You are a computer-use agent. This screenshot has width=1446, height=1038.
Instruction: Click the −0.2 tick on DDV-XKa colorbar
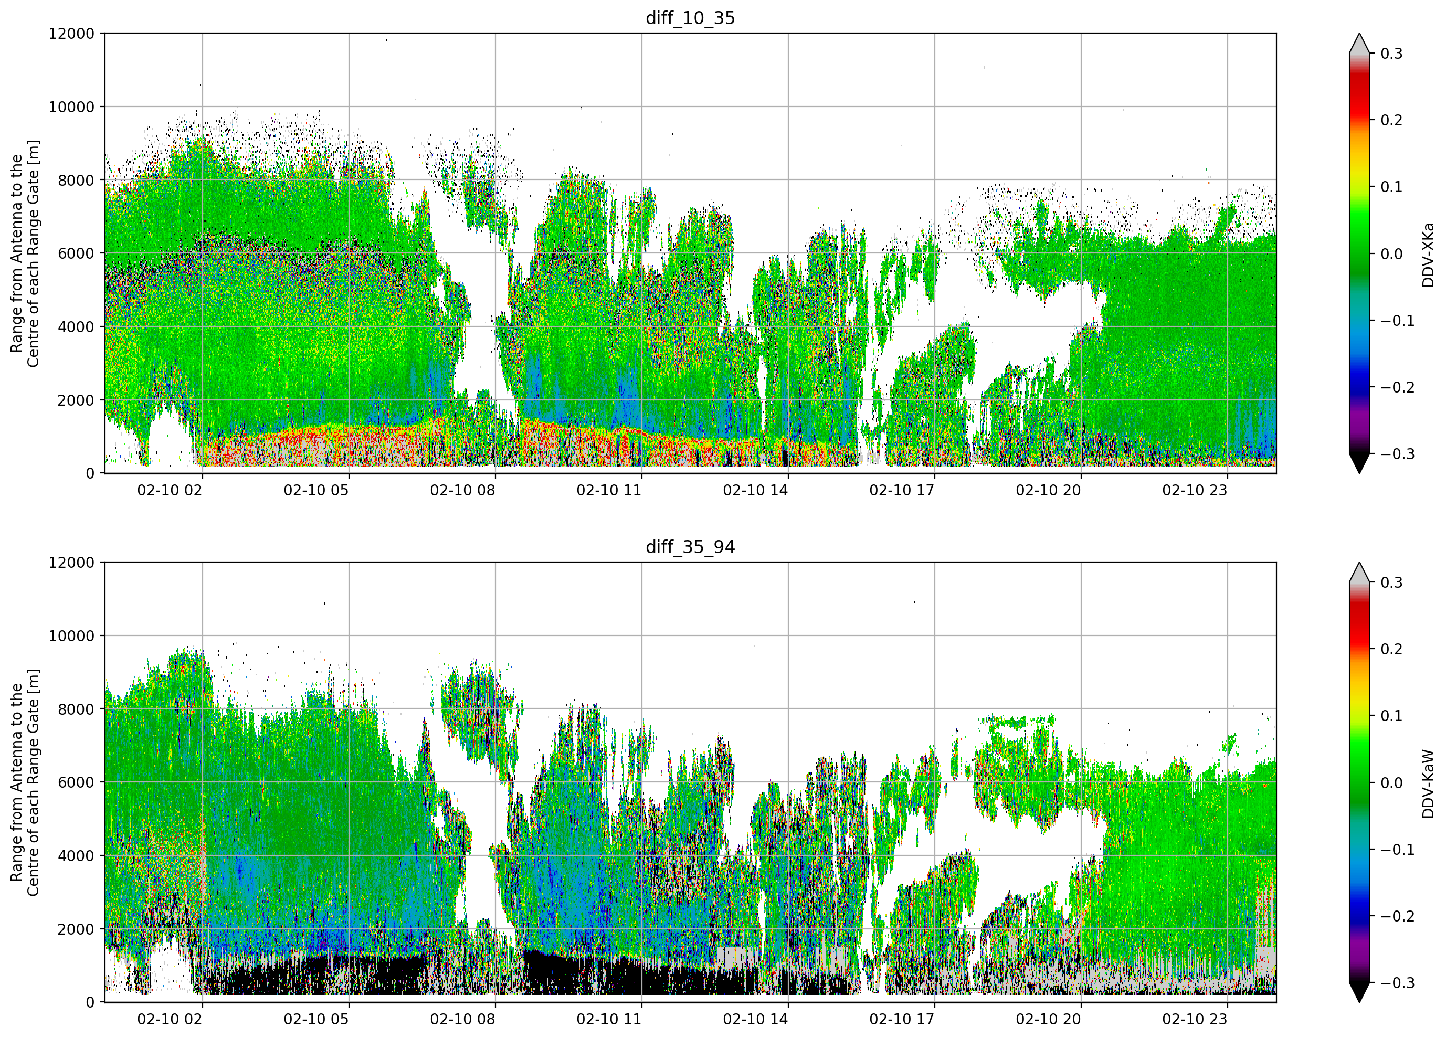1398,388
